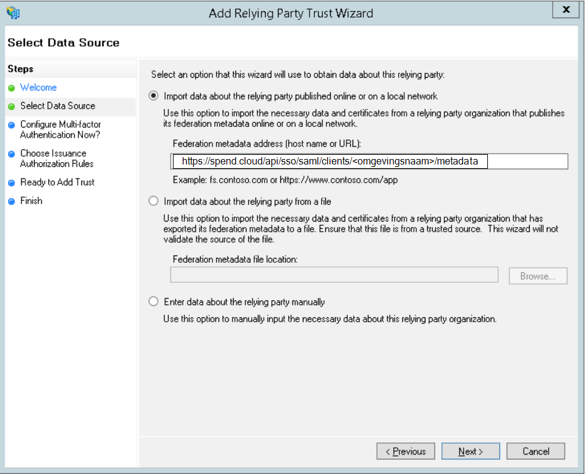Select the Ready to Add Trust step
The image size is (585, 474).
pyautogui.click(x=58, y=182)
